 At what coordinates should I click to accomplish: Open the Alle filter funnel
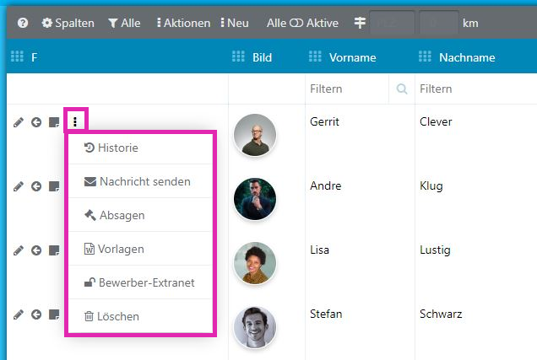[123, 24]
